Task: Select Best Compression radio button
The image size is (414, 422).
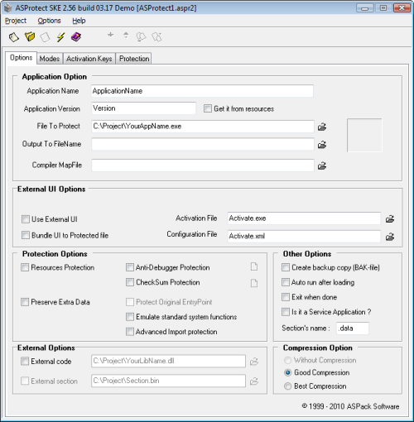Action: (x=287, y=386)
